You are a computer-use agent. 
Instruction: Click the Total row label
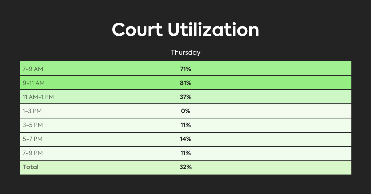31,167
